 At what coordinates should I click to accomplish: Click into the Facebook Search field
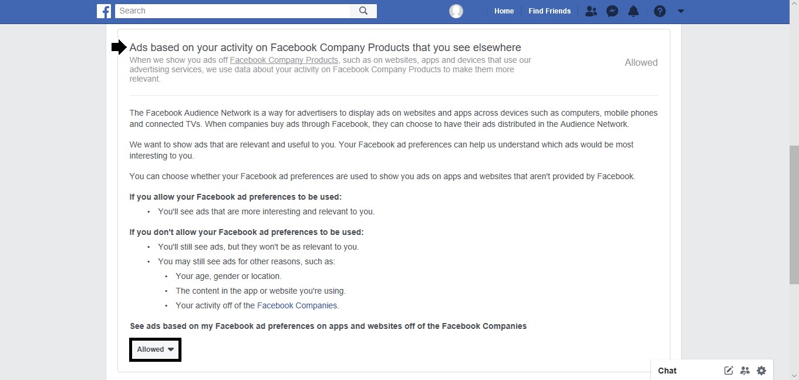click(233, 11)
